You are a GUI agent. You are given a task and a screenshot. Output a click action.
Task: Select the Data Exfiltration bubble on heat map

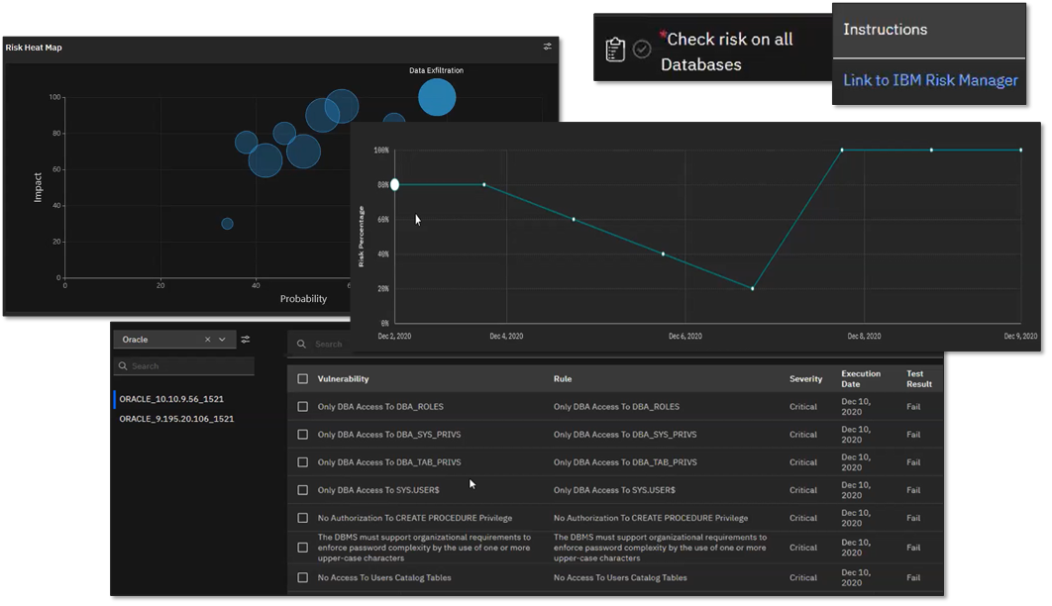pyautogui.click(x=437, y=97)
